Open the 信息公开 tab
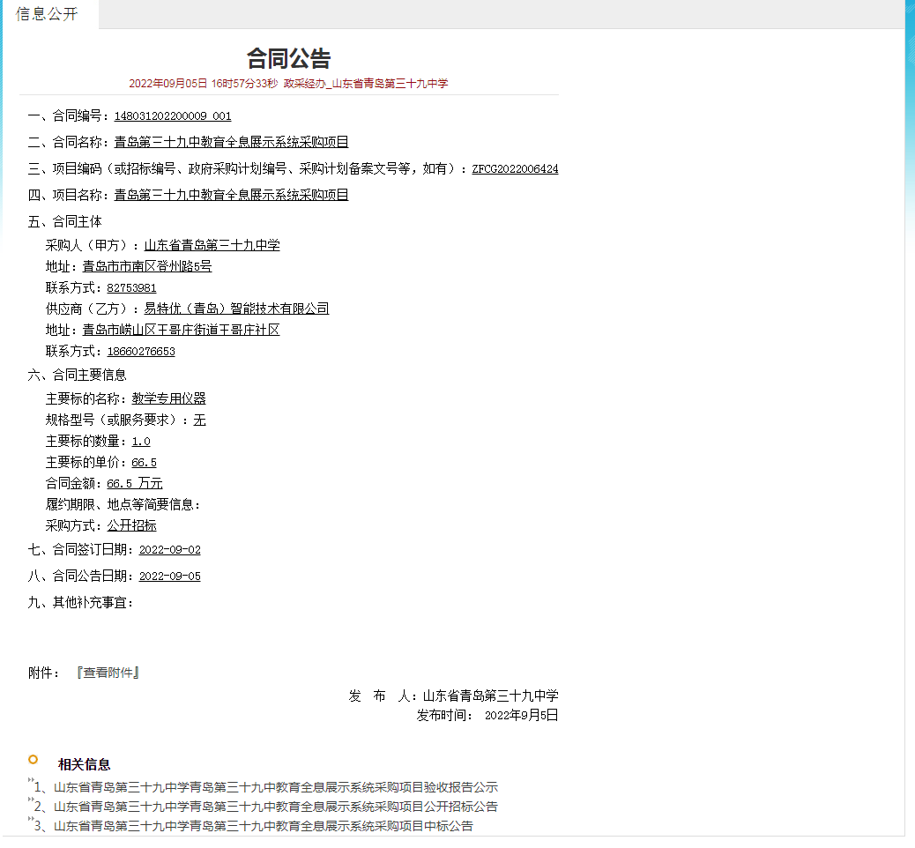 47,14
